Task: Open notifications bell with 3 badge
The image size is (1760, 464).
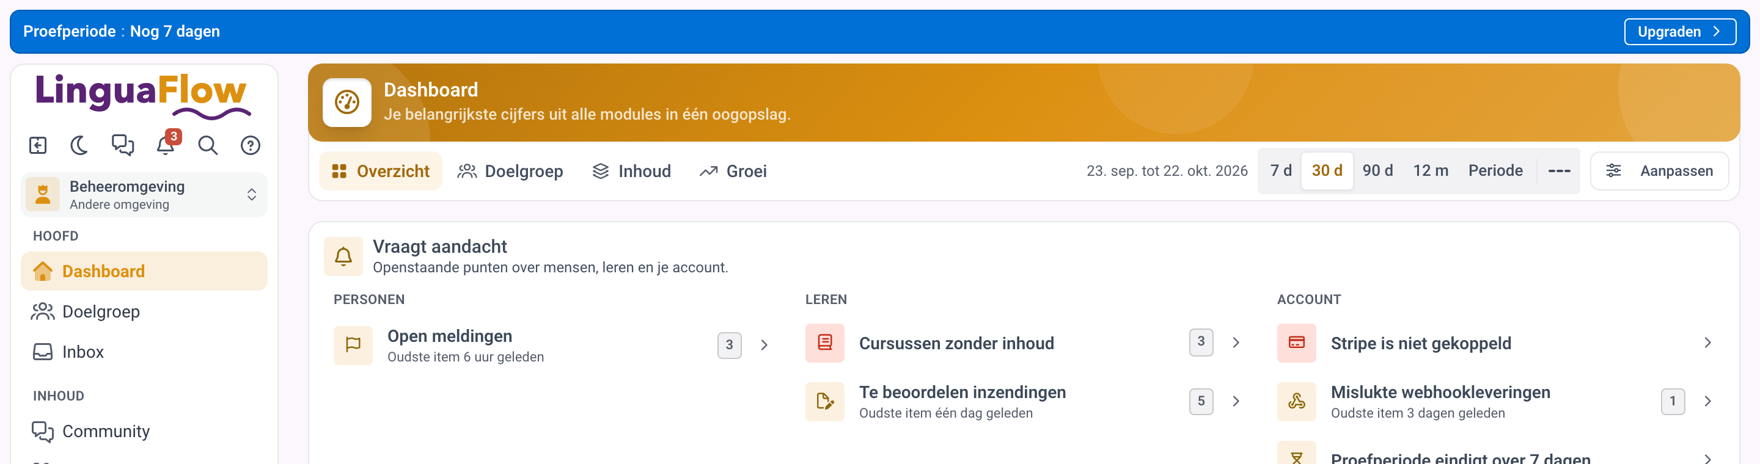Action: (x=166, y=144)
